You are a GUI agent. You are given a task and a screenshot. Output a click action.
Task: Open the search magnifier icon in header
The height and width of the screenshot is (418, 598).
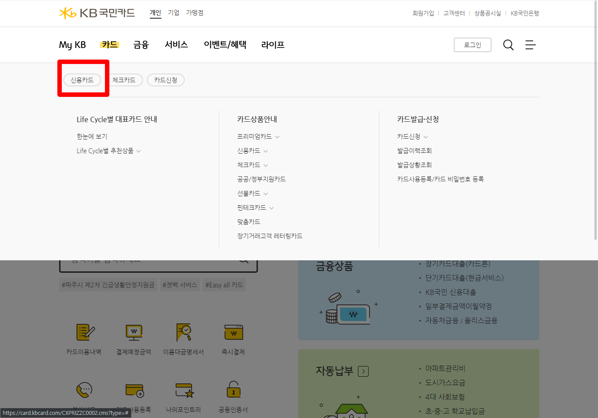[x=508, y=45]
